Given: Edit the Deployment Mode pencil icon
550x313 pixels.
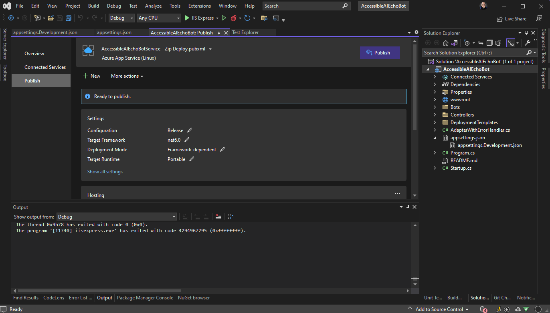Looking at the screenshot, I should [x=222, y=149].
